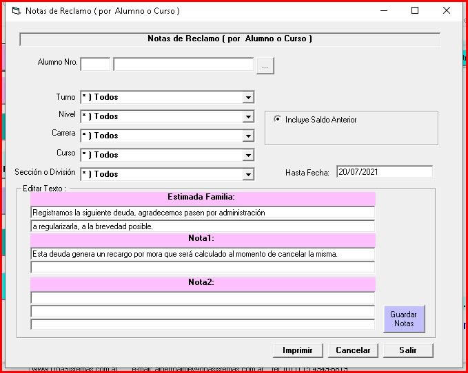Viewport: 468px width, 373px height.
Task: Open the Carrera combo box
Action: pos(248,136)
